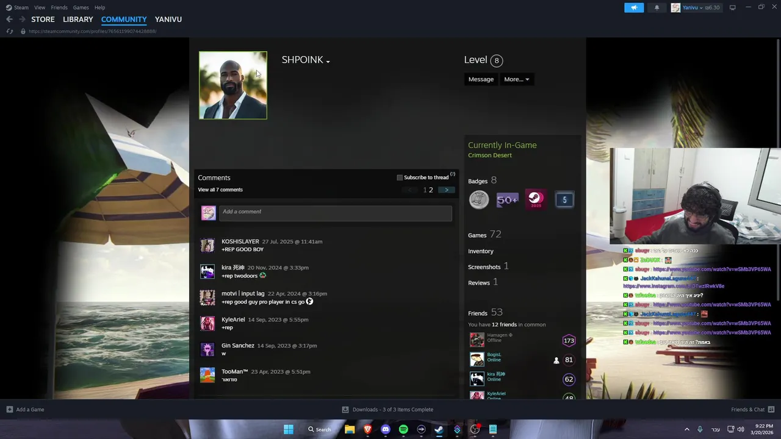Screen dimensions: 781x439
Task: Open File Explorer from taskbar
Action: [350, 429]
